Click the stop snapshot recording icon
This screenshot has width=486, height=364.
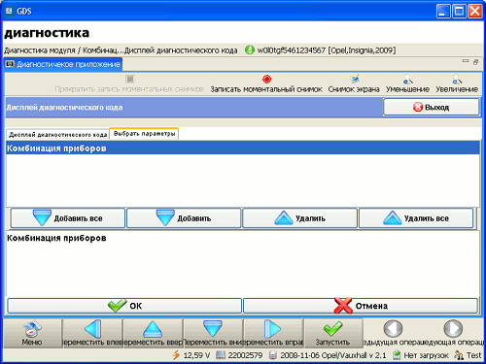point(130,79)
